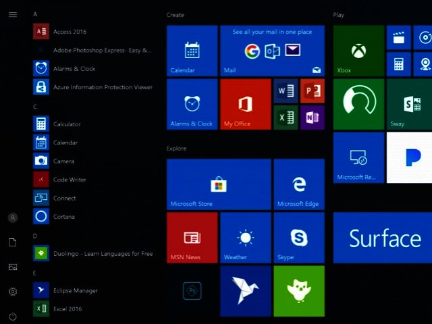Viewport: 432px width, 324px height.
Task: Launch Duolingo from the app list
Action: click(x=94, y=253)
